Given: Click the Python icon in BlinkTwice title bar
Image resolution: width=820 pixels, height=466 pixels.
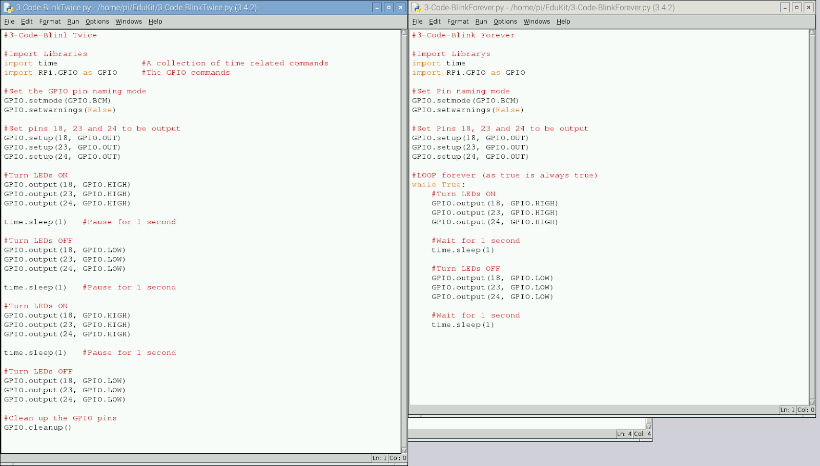Looking at the screenshot, I should point(7,7).
